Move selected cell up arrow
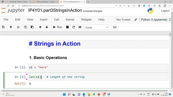The height and width of the screenshot is (97, 173). [x=40, y=27]
